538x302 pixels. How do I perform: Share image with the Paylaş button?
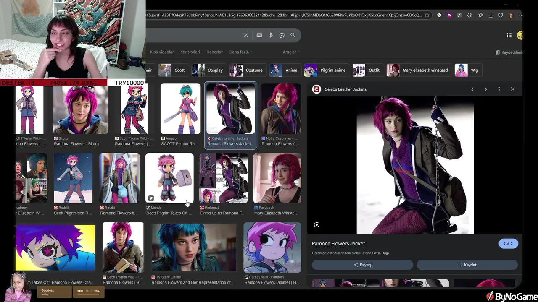click(362, 265)
